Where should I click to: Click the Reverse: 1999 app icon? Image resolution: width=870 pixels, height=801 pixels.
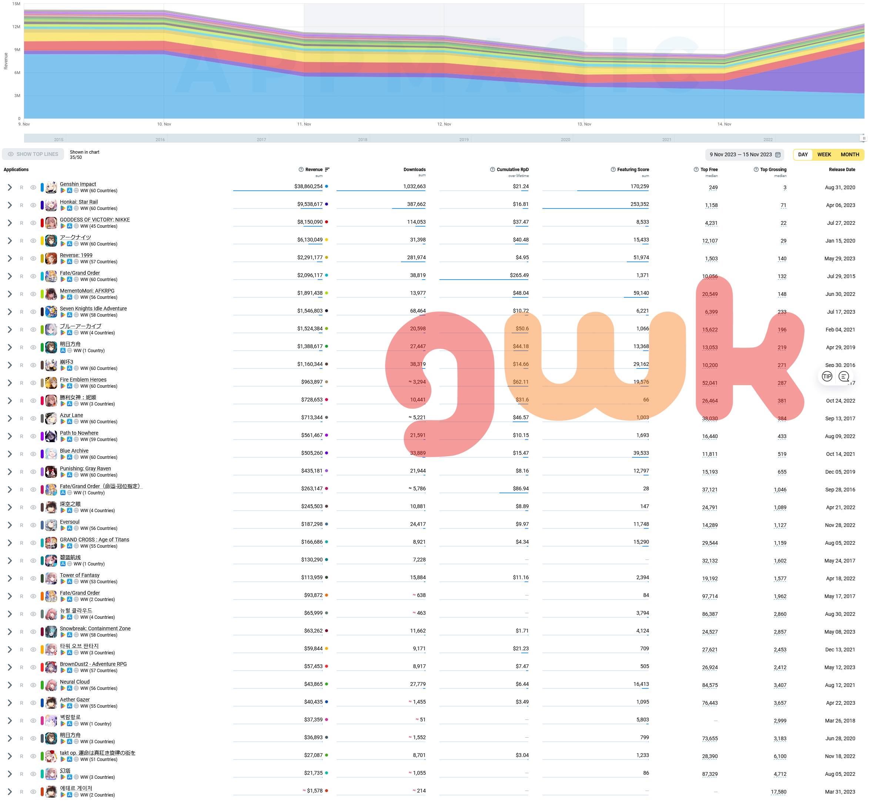[x=51, y=258]
